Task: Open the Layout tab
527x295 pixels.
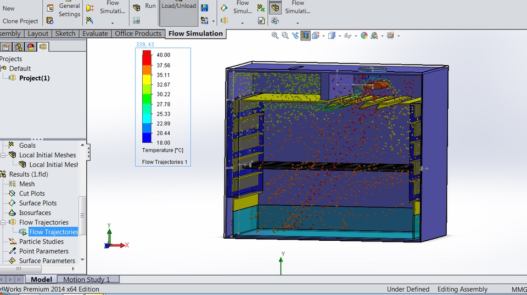Action: point(38,33)
